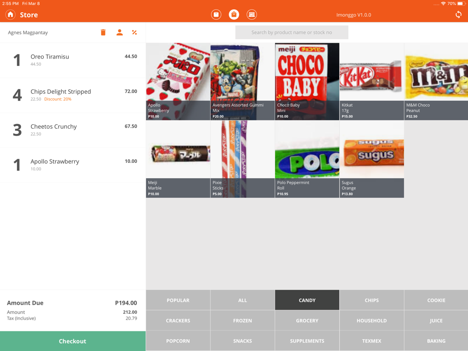This screenshot has width=468, height=351.
Task: Open the POPCORN category
Action: coord(178,341)
